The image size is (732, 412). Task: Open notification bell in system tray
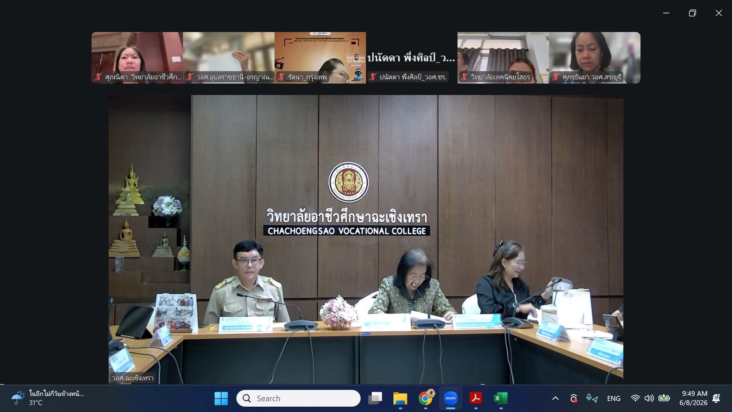click(716, 398)
